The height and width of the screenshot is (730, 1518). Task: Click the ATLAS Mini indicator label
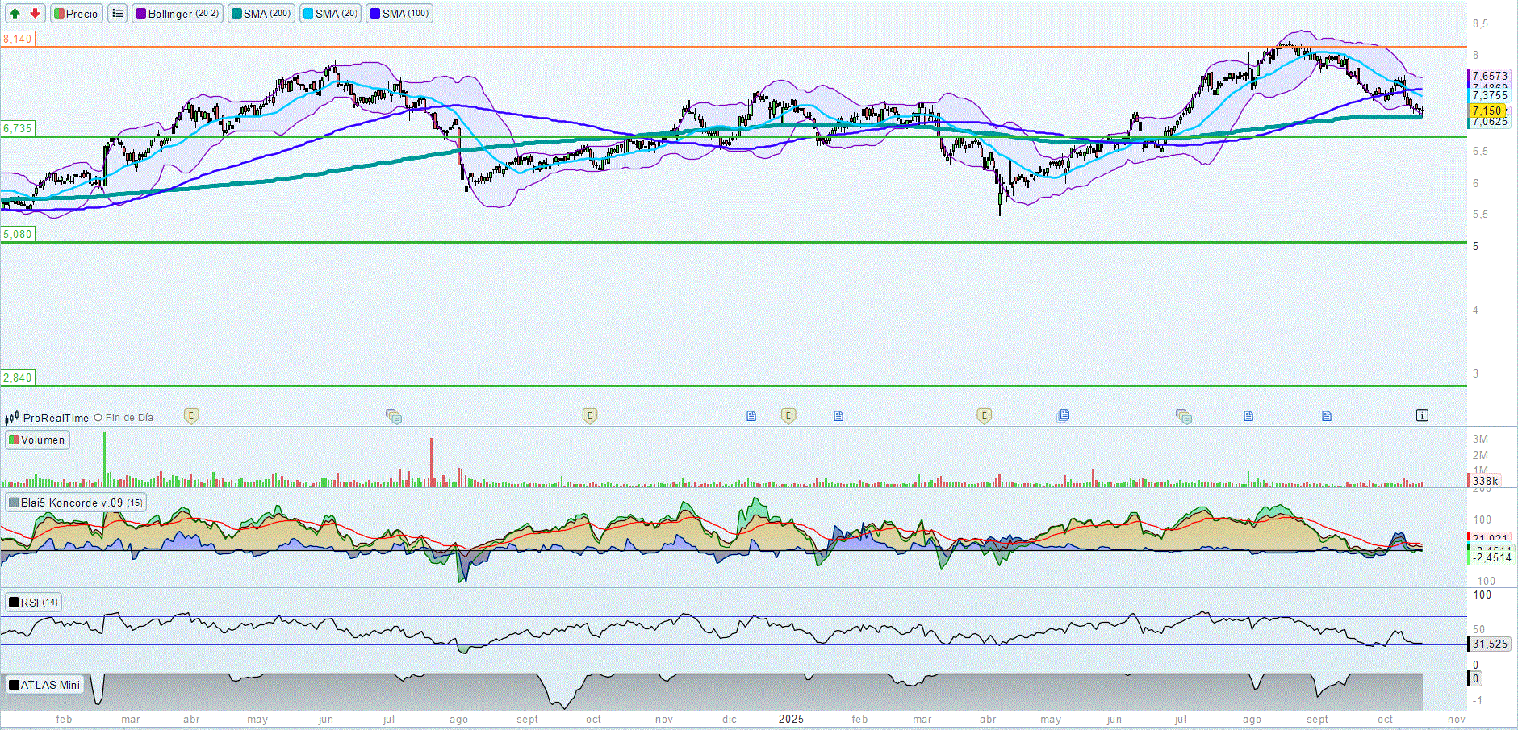44,686
